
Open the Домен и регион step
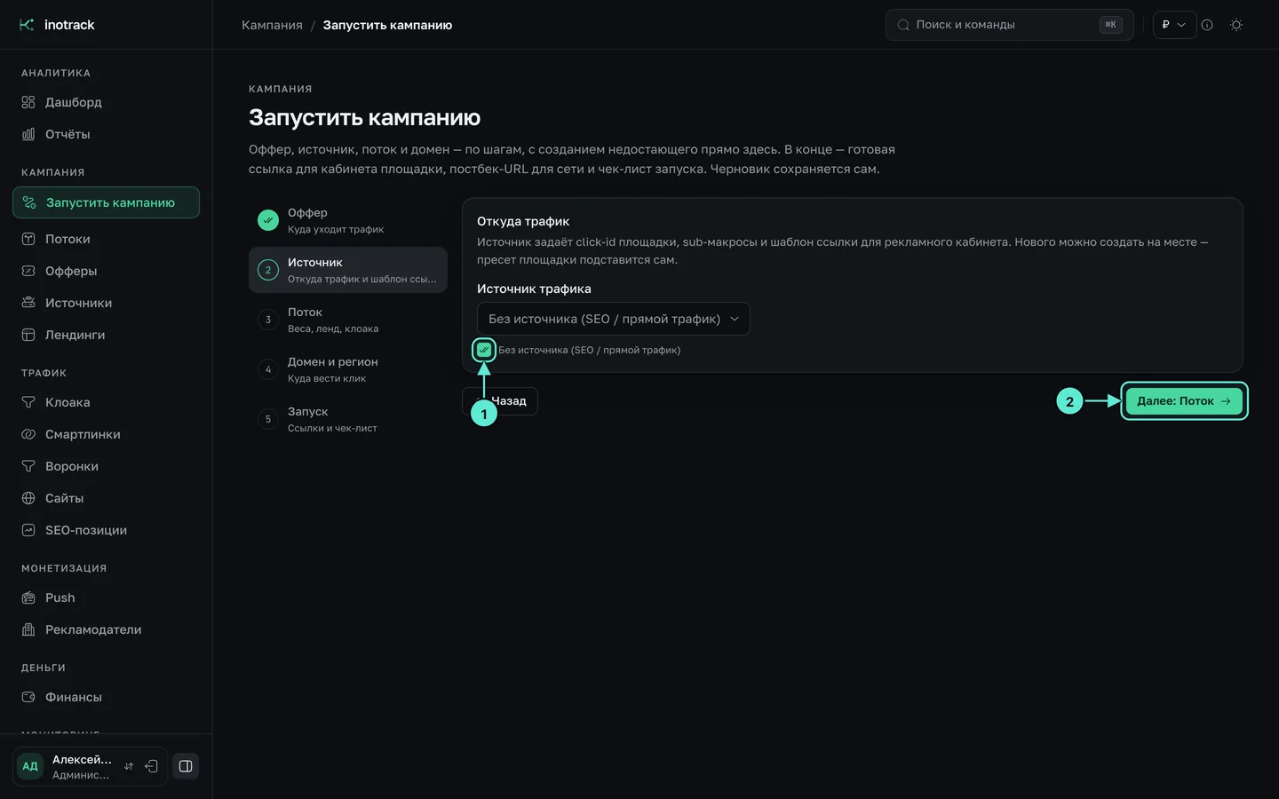pyautogui.click(x=348, y=369)
